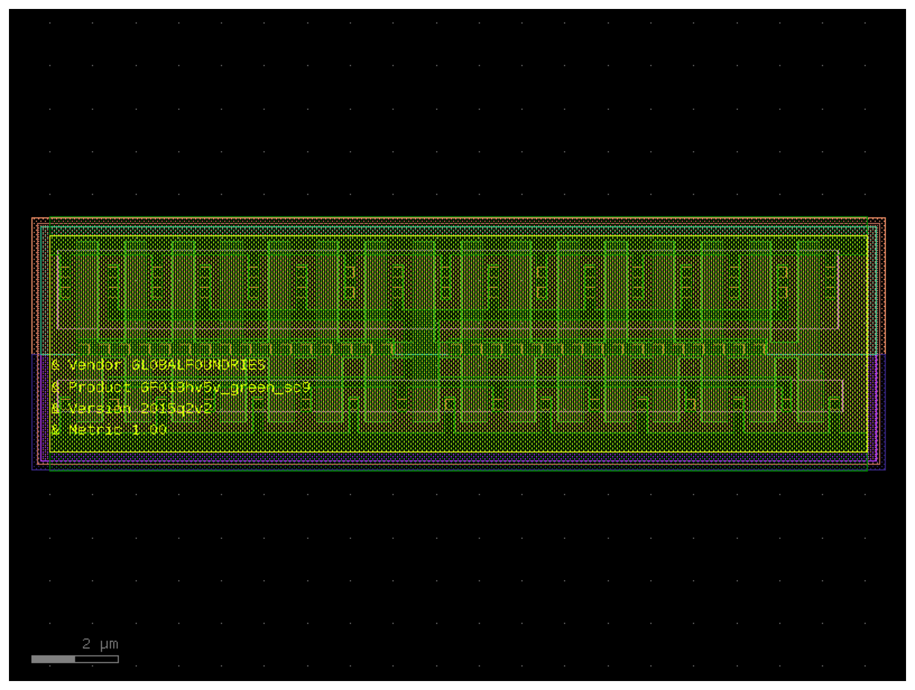Click the '& Vendor GLOBALFOUNDRIES' label
The height and width of the screenshot is (690, 915).
coord(158,364)
